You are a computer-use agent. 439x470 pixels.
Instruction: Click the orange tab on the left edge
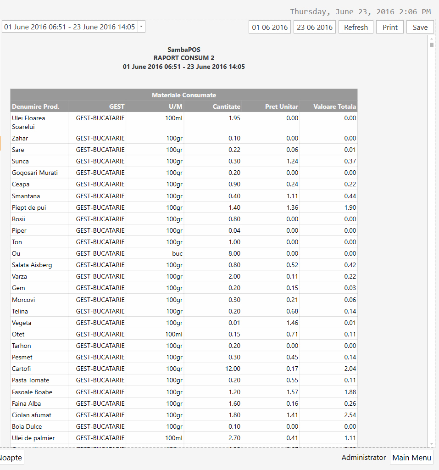tap(1, 143)
